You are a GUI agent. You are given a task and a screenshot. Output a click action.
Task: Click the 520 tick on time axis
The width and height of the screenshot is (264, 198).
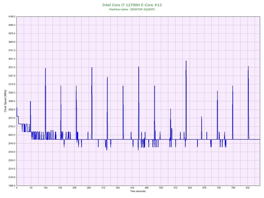[x=161, y=188]
